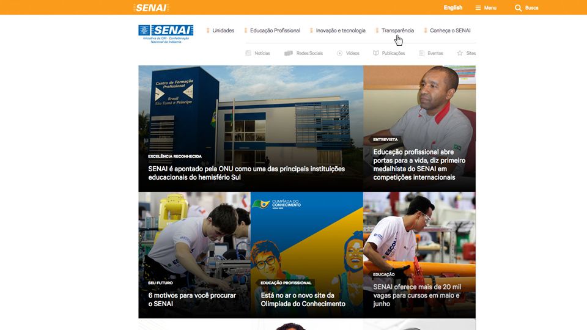The width and height of the screenshot is (587, 330).
Task: Expand the Conheça o SENAI menu
Action: (x=450, y=31)
